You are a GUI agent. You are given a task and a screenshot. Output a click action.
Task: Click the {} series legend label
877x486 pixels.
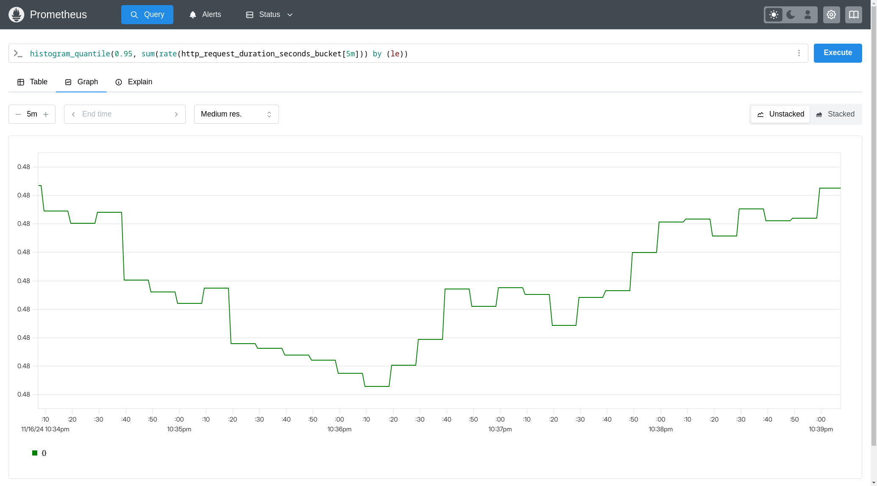(44, 453)
